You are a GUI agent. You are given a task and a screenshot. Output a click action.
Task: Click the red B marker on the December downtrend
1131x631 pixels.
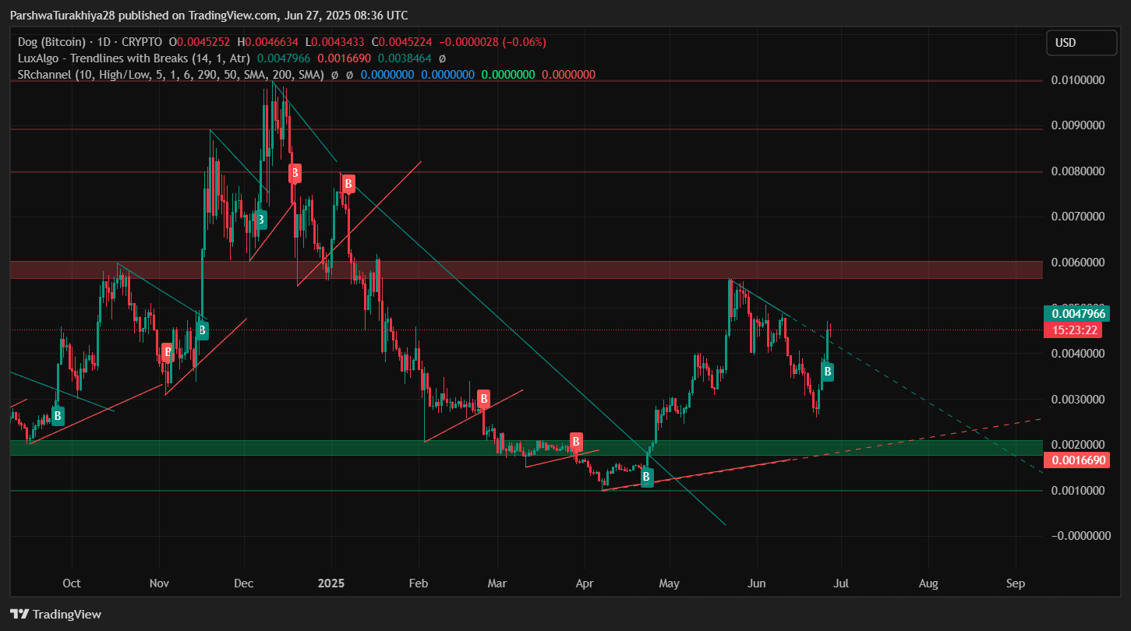click(295, 173)
